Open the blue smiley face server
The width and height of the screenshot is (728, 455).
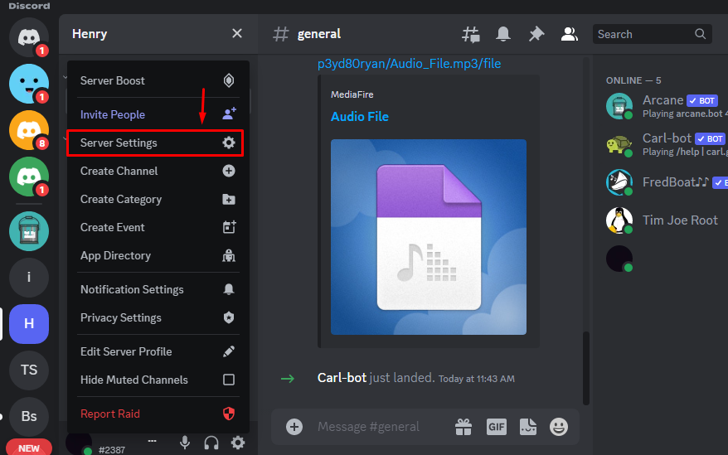(x=29, y=84)
